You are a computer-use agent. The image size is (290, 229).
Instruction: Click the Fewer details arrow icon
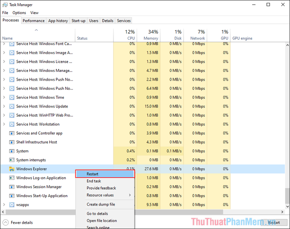[5, 222]
